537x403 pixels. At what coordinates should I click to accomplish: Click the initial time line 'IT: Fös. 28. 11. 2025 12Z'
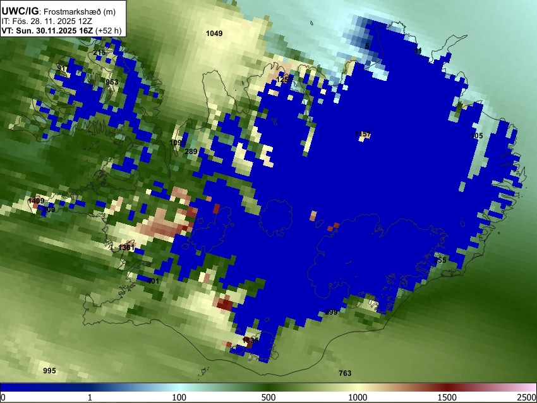(47, 21)
